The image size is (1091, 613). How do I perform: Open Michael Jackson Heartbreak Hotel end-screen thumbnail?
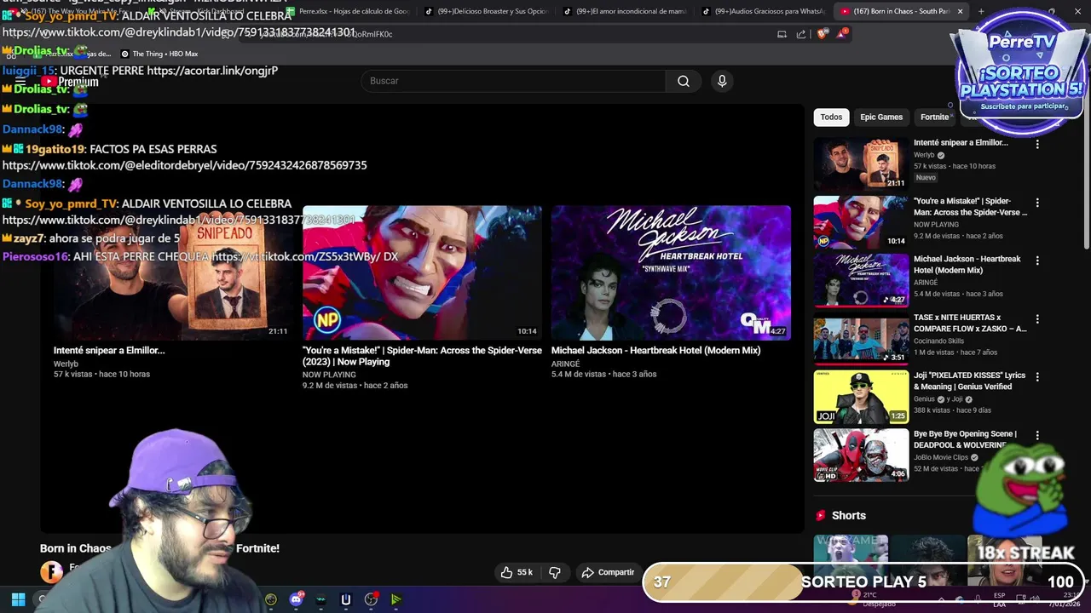pyautogui.click(x=671, y=272)
